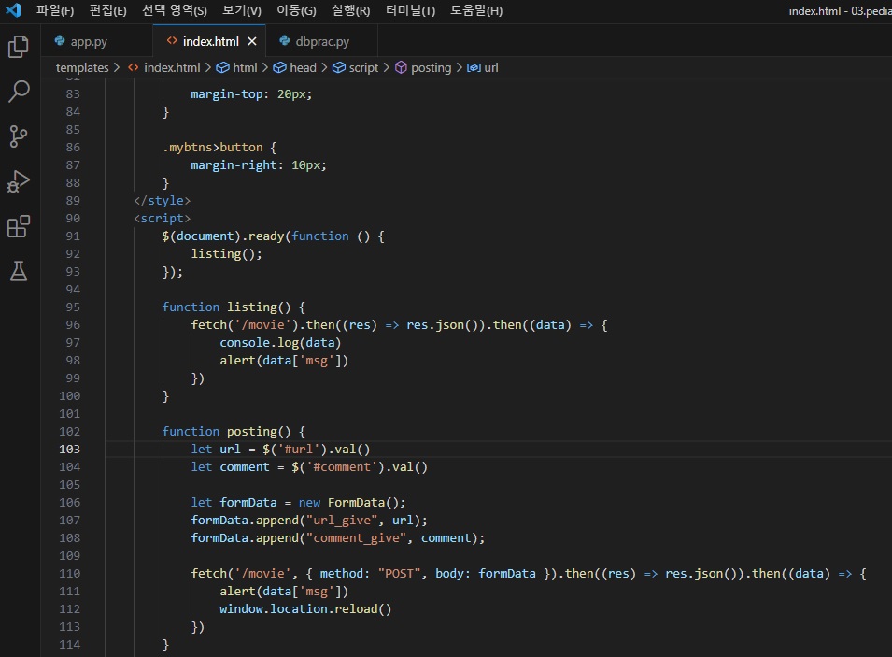
Task: Open the Testing flask view
Action: click(19, 272)
